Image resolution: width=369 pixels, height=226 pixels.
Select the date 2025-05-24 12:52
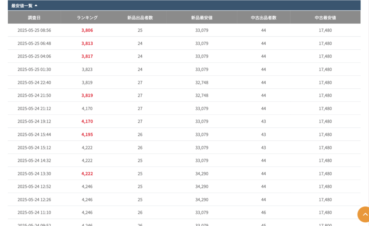(x=34, y=186)
